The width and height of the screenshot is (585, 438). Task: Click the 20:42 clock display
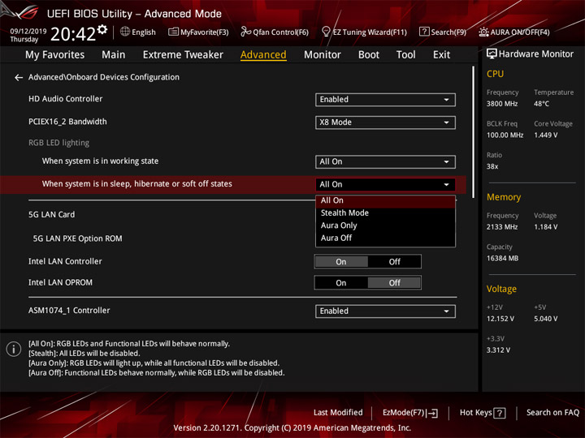click(73, 34)
